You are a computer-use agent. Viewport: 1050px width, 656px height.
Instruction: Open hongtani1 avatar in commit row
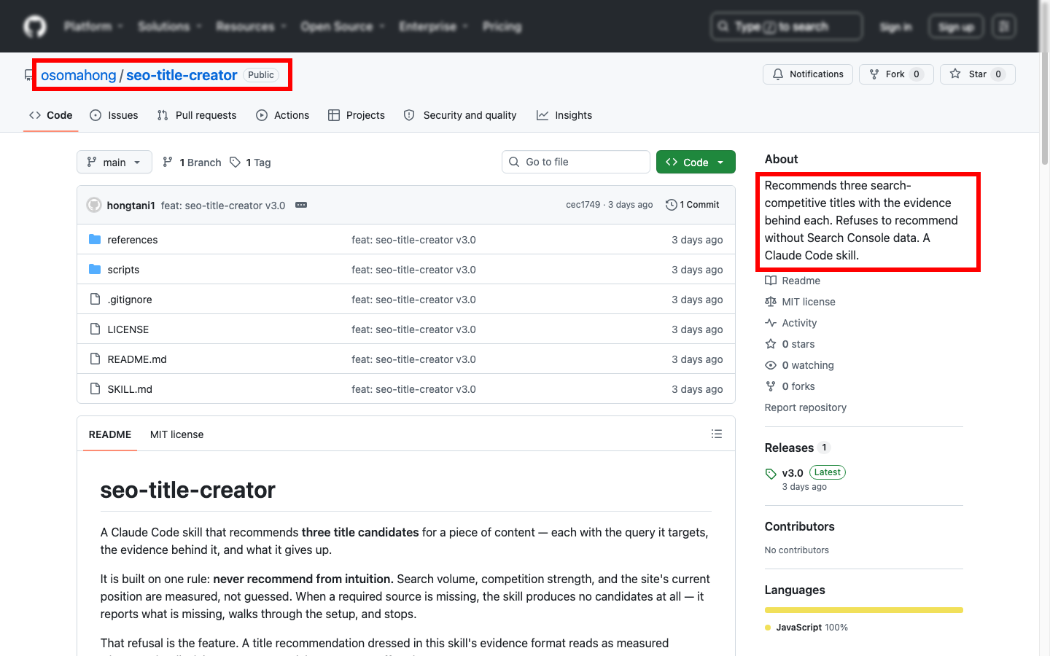94,205
